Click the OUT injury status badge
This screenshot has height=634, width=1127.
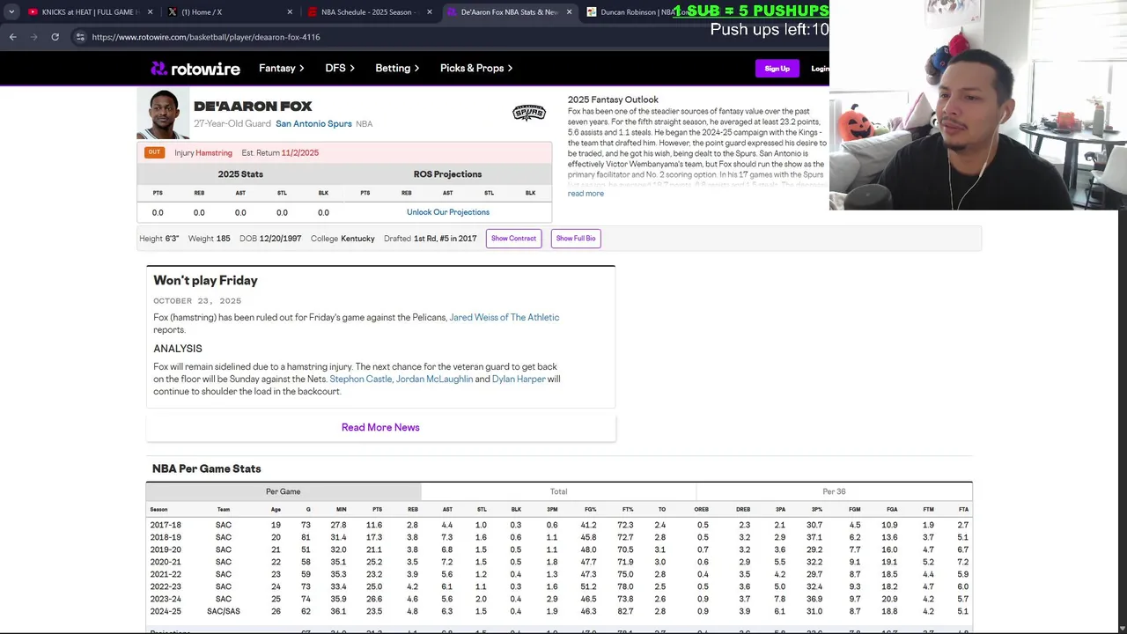click(x=154, y=152)
